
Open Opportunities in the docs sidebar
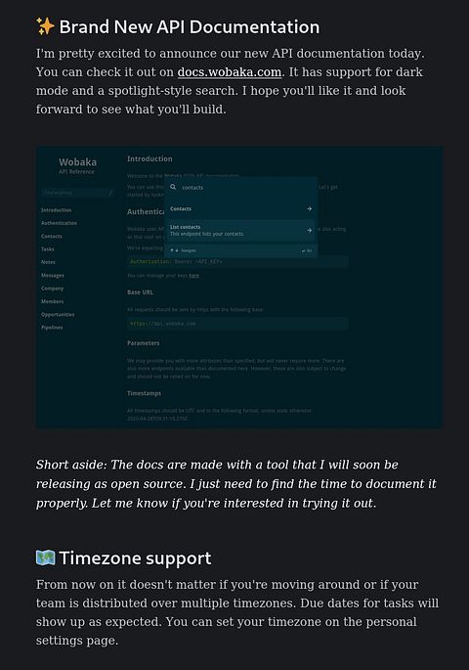coord(58,315)
